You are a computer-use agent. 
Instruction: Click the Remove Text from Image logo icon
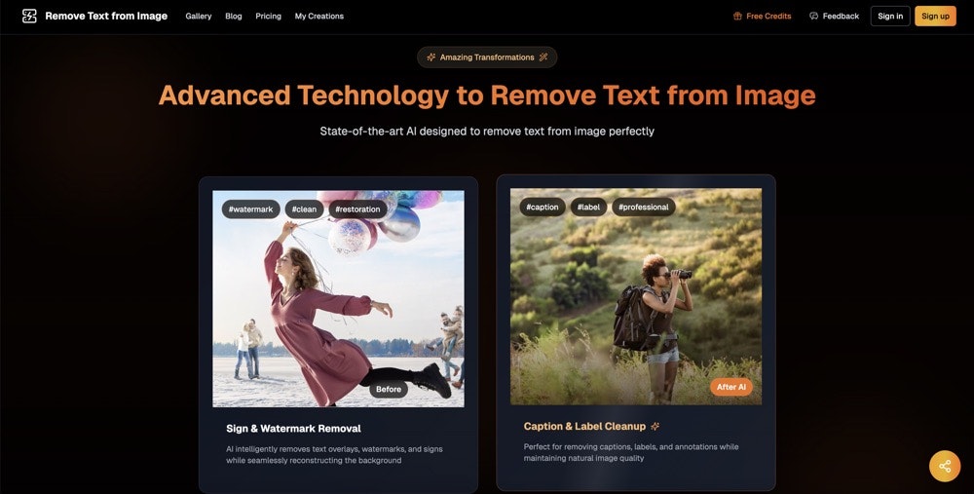tap(29, 17)
